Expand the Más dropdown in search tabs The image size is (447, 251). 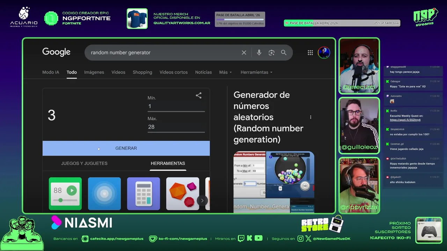click(x=225, y=72)
